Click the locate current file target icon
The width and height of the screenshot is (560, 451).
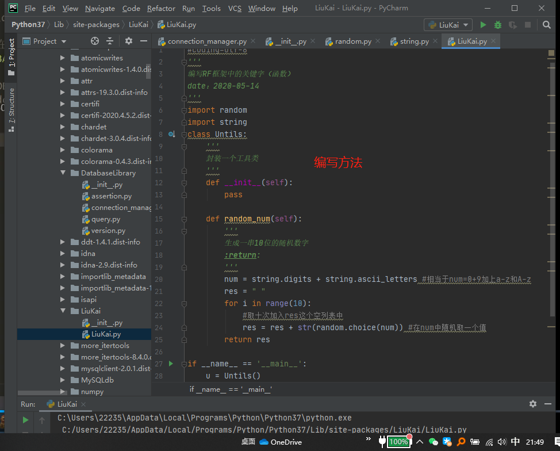95,41
